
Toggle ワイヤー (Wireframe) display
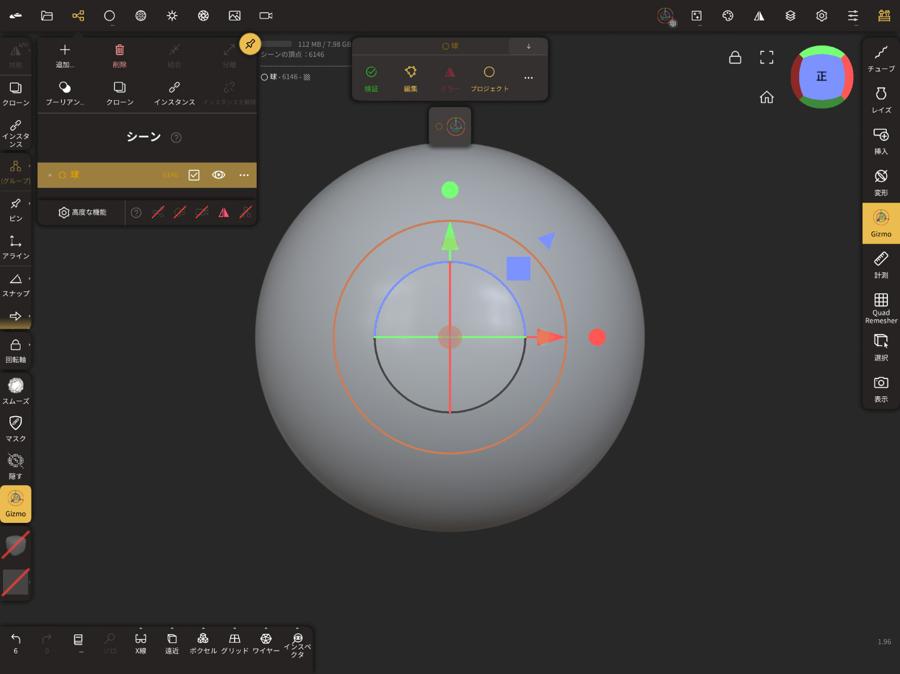point(266,643)
